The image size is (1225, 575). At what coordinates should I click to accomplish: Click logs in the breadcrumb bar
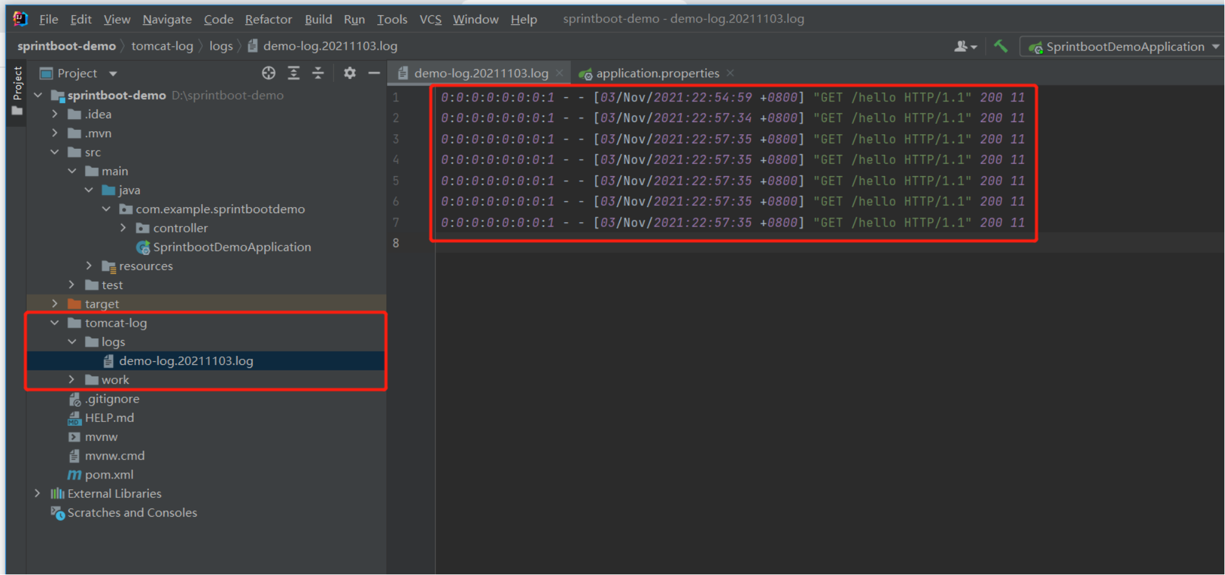coord(221,46)
